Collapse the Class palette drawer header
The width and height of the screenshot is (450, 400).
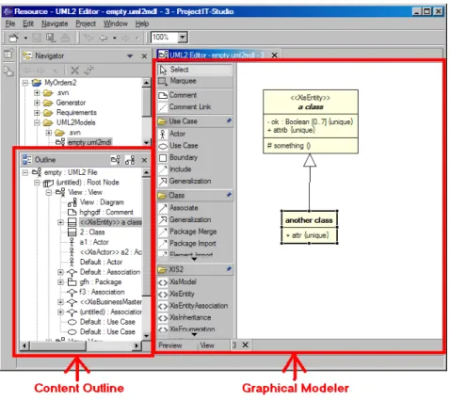click(195, 196)
